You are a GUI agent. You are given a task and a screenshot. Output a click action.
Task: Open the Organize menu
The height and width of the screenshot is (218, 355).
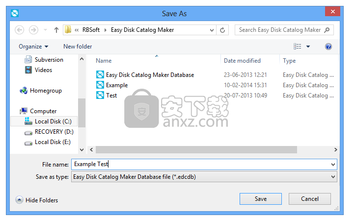[x=33, y=47]
